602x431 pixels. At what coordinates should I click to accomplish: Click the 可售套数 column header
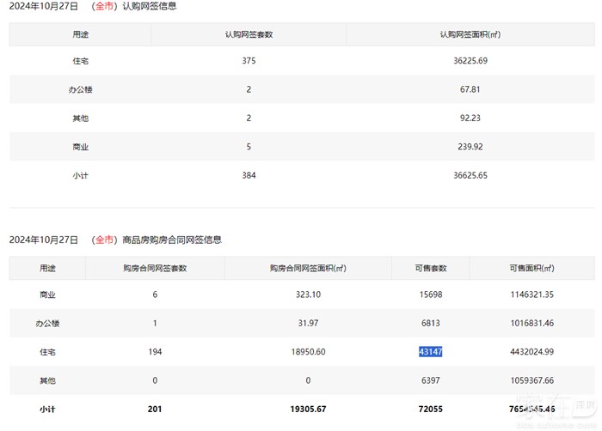pos(430,268)
